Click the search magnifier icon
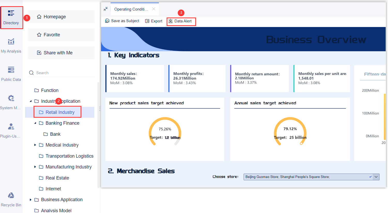388x213 pixels. point(31,73)
